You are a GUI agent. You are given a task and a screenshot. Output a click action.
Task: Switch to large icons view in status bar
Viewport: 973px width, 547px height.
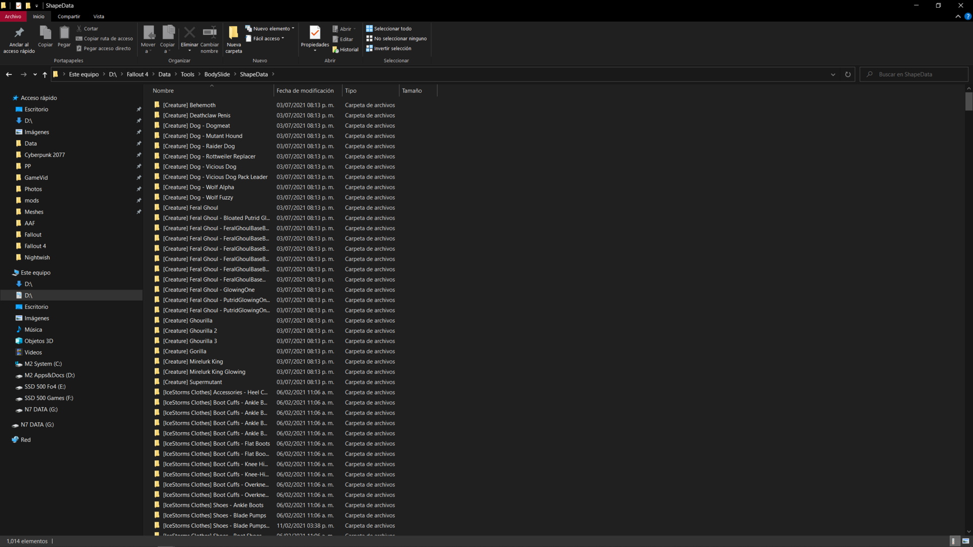965,541
